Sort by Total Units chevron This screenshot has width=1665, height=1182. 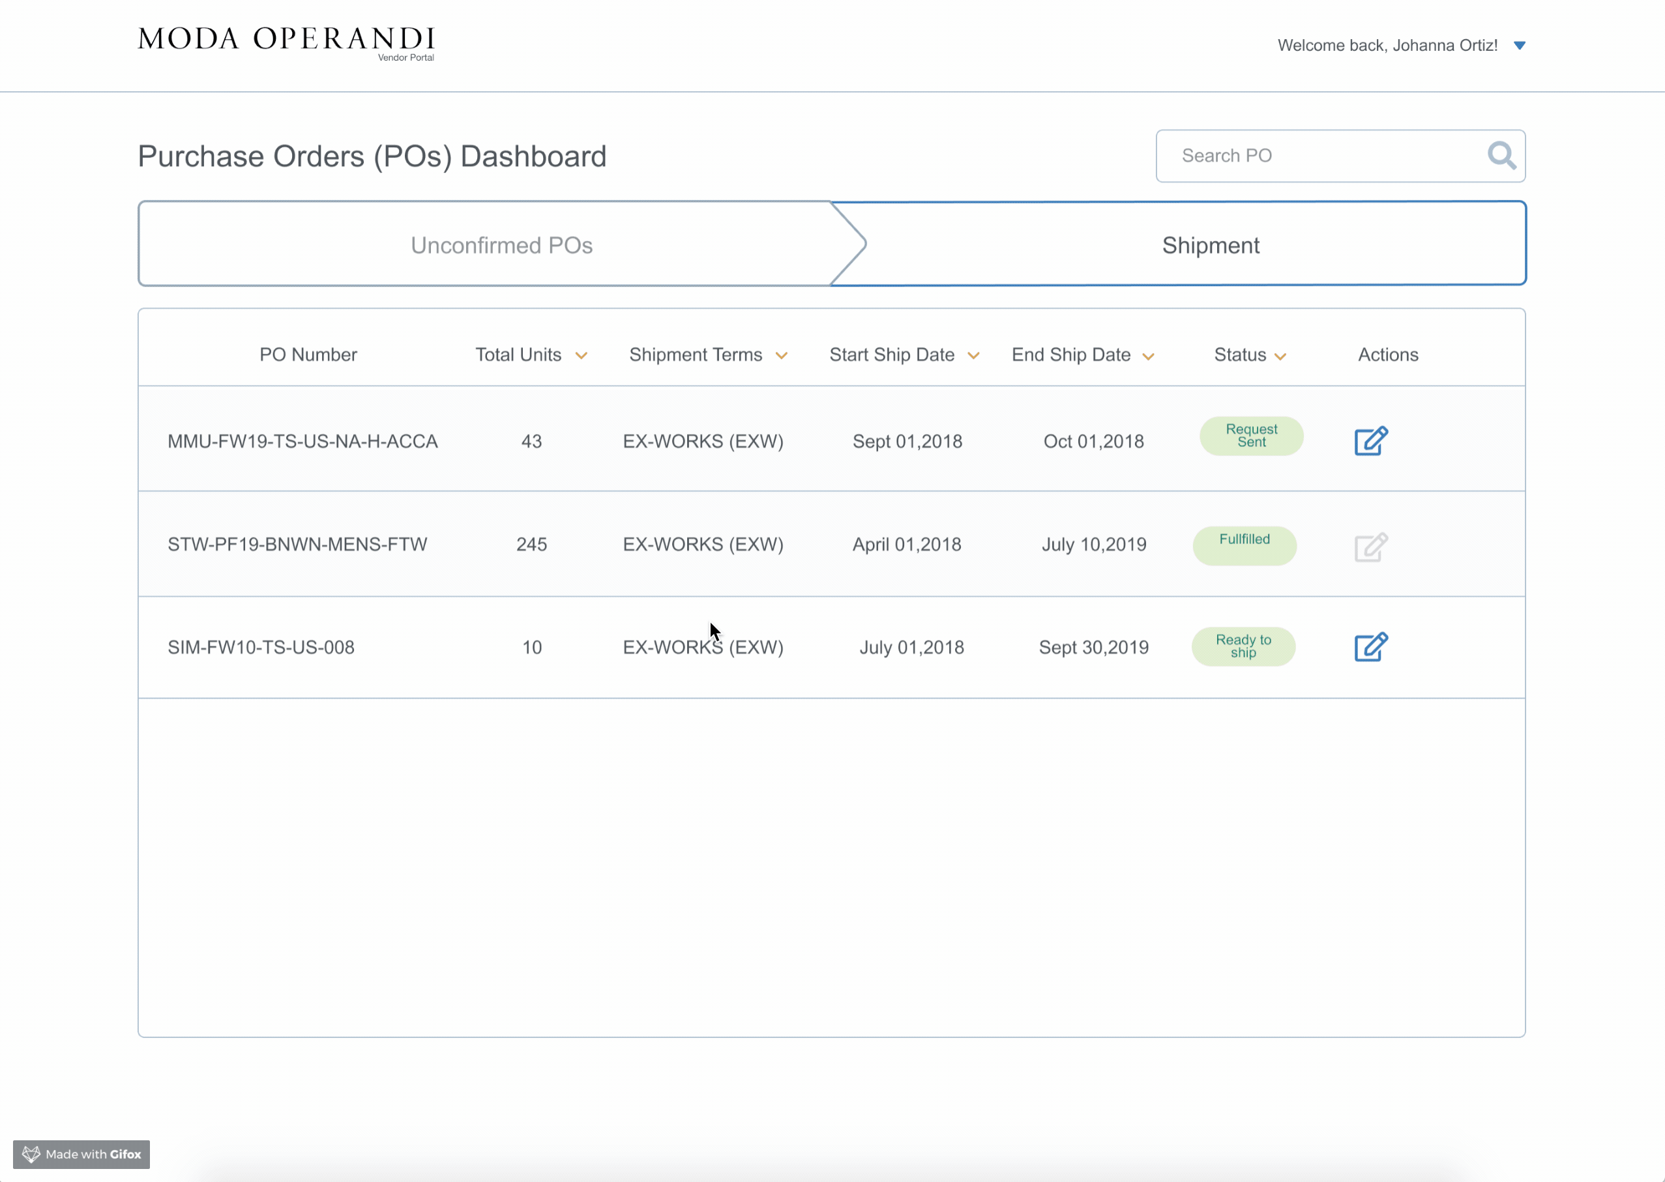[x=581, y=356]
